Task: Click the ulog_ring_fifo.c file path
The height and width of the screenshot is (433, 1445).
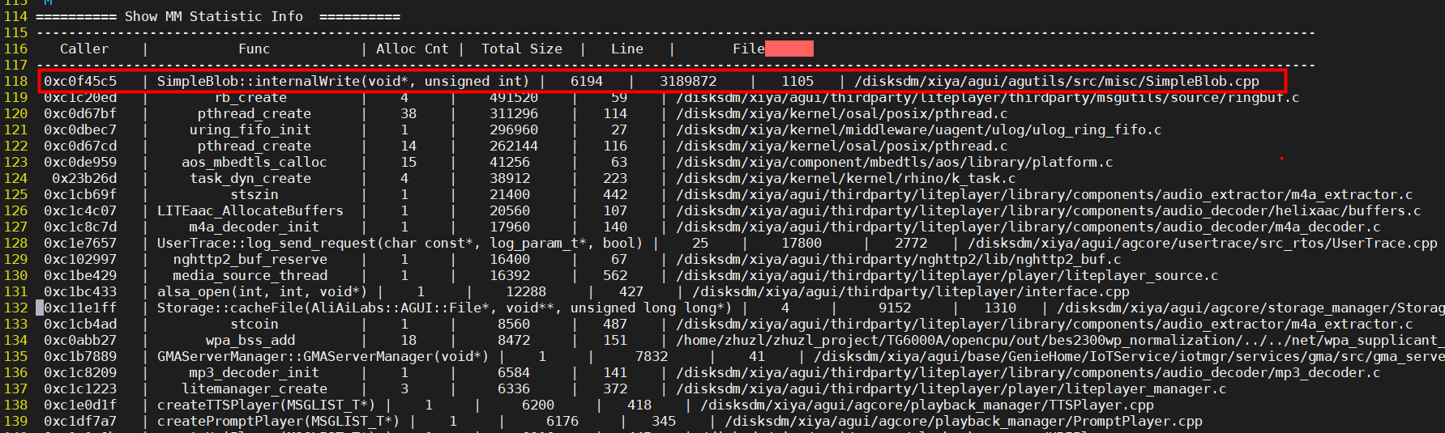Action: click(919, 129)
